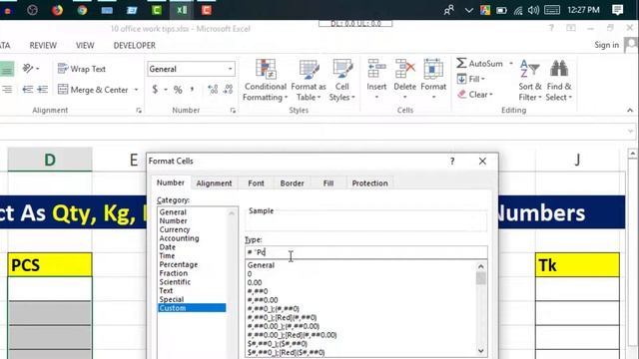Viewport: 639px width, 359px height.
Task: Expand the Merge & Center dropdown arrow
Action: [x=136, y=90]
